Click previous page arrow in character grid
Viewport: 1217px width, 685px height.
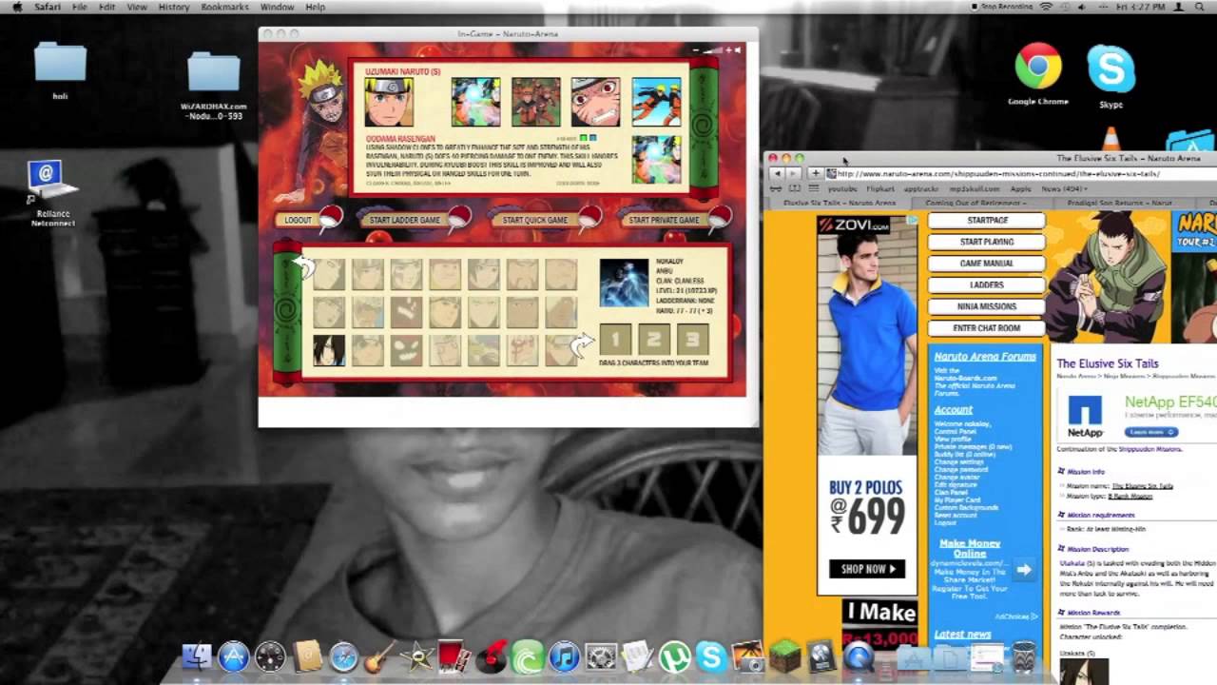[302, 268]
